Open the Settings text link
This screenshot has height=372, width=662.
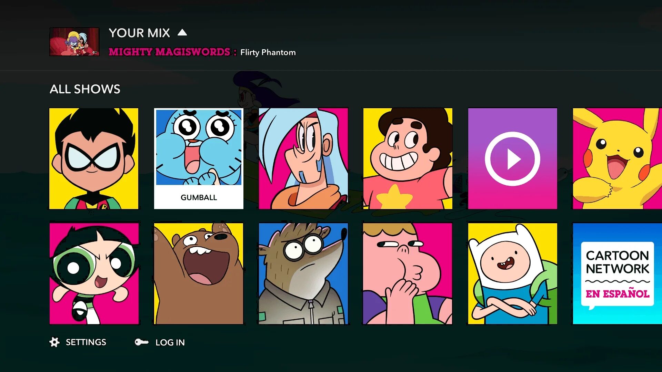click(x=86, y=342)
